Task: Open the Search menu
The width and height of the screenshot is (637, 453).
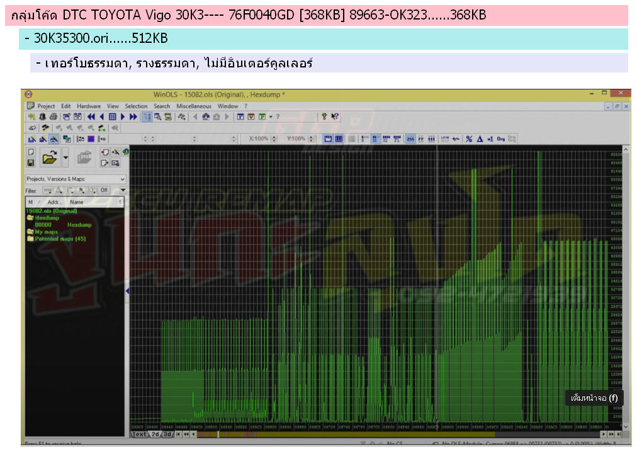Action: coord(162,106)
